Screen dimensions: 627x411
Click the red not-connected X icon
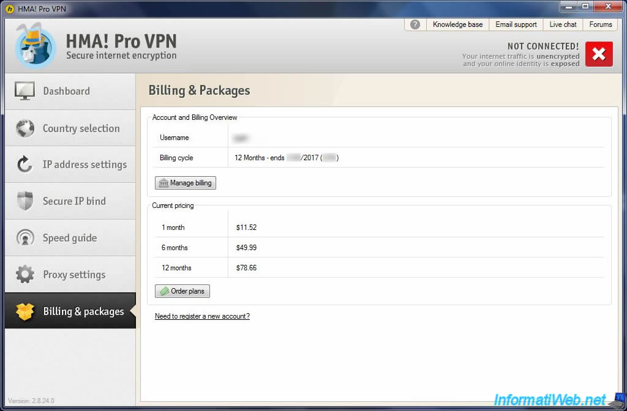coord(598,54)
